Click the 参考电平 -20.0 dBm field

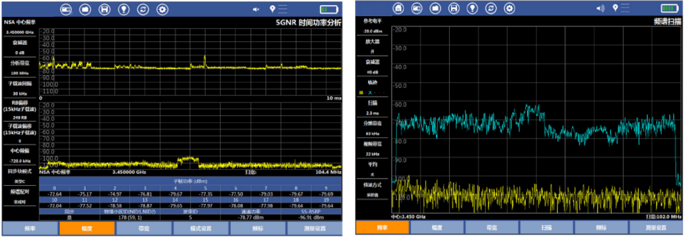click(372, 26)
